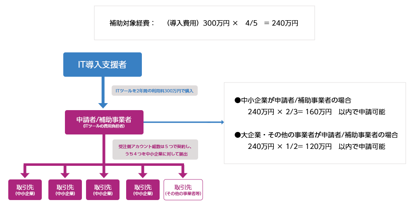
Task: Click the arrowhead above the third 取引先 box
Action: point(103,173)
